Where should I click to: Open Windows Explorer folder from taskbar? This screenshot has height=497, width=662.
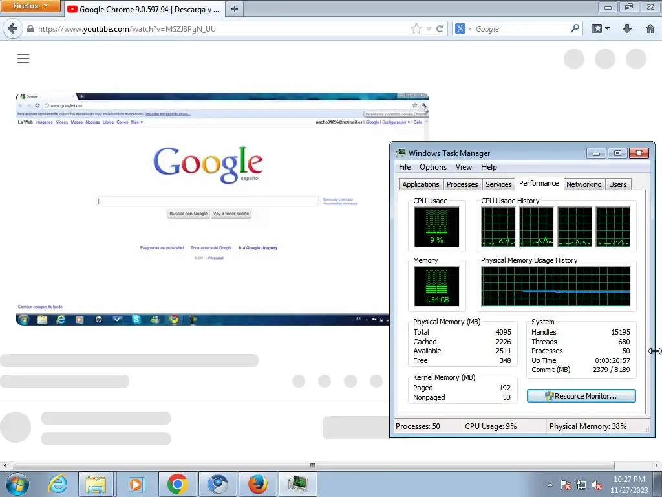pos(96,484)
